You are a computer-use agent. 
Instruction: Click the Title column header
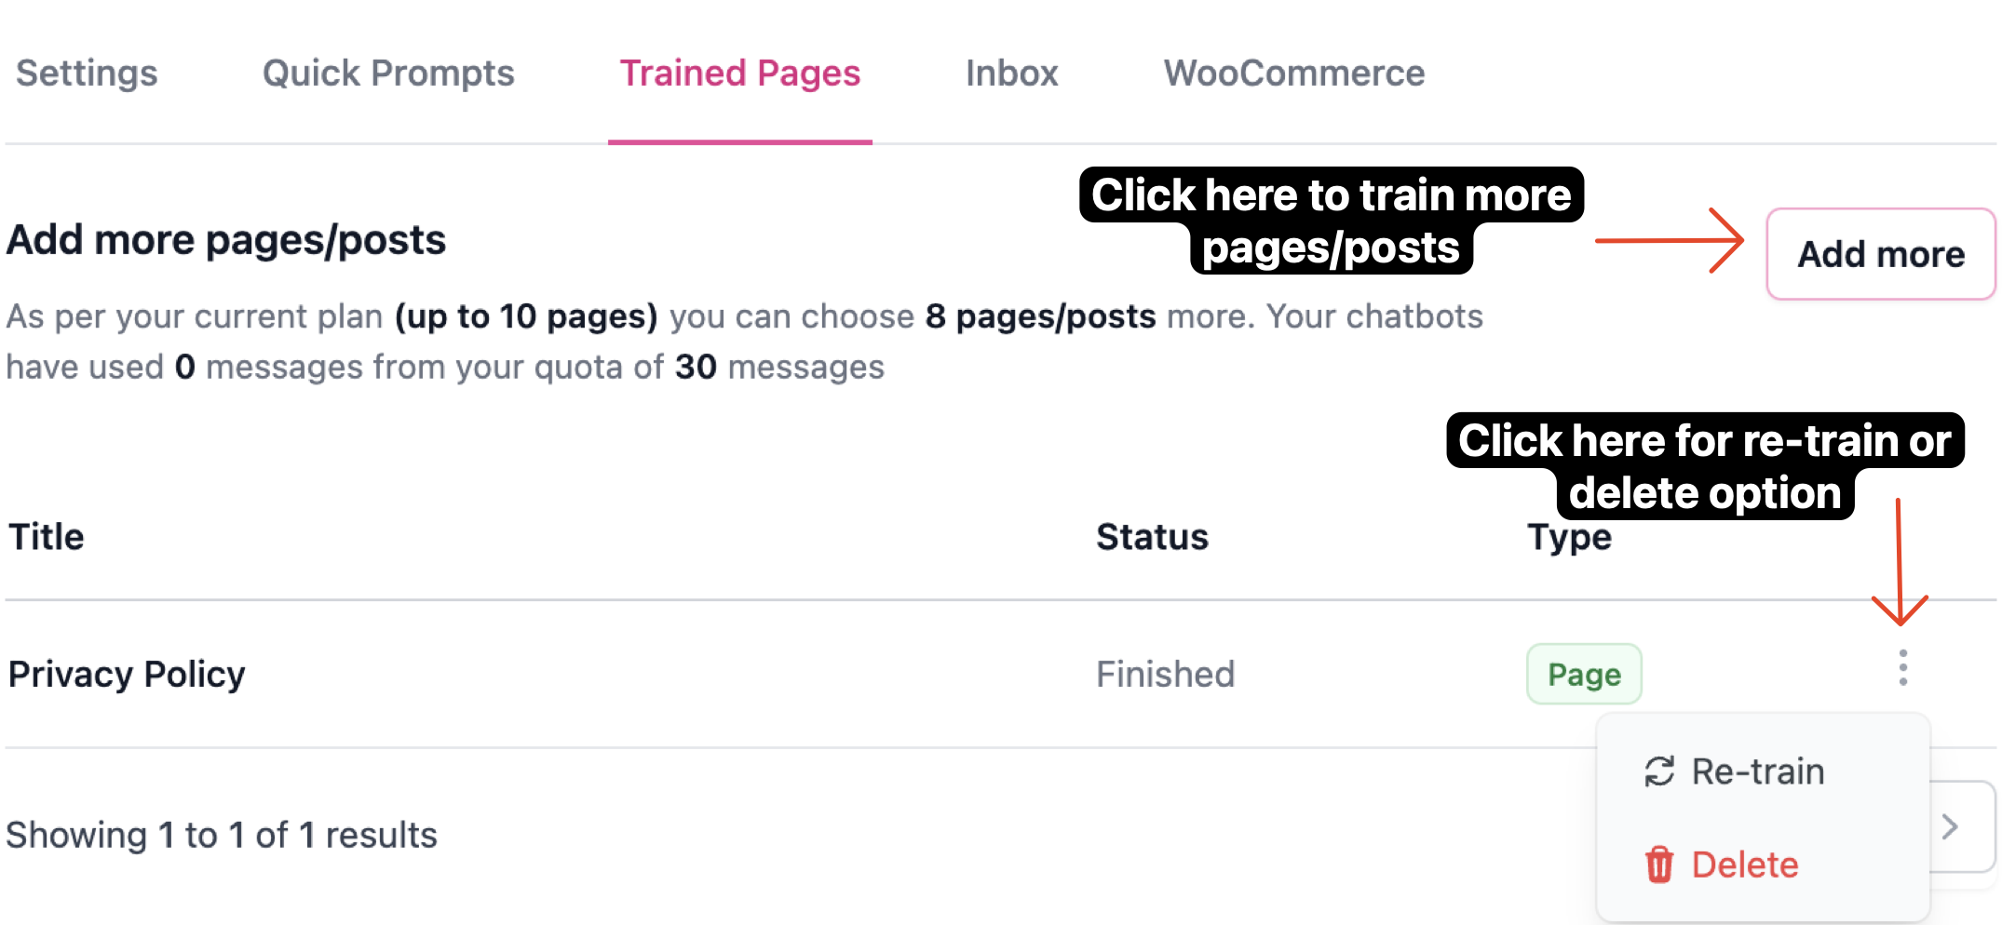pyautogui.click(x=46, y=536)
